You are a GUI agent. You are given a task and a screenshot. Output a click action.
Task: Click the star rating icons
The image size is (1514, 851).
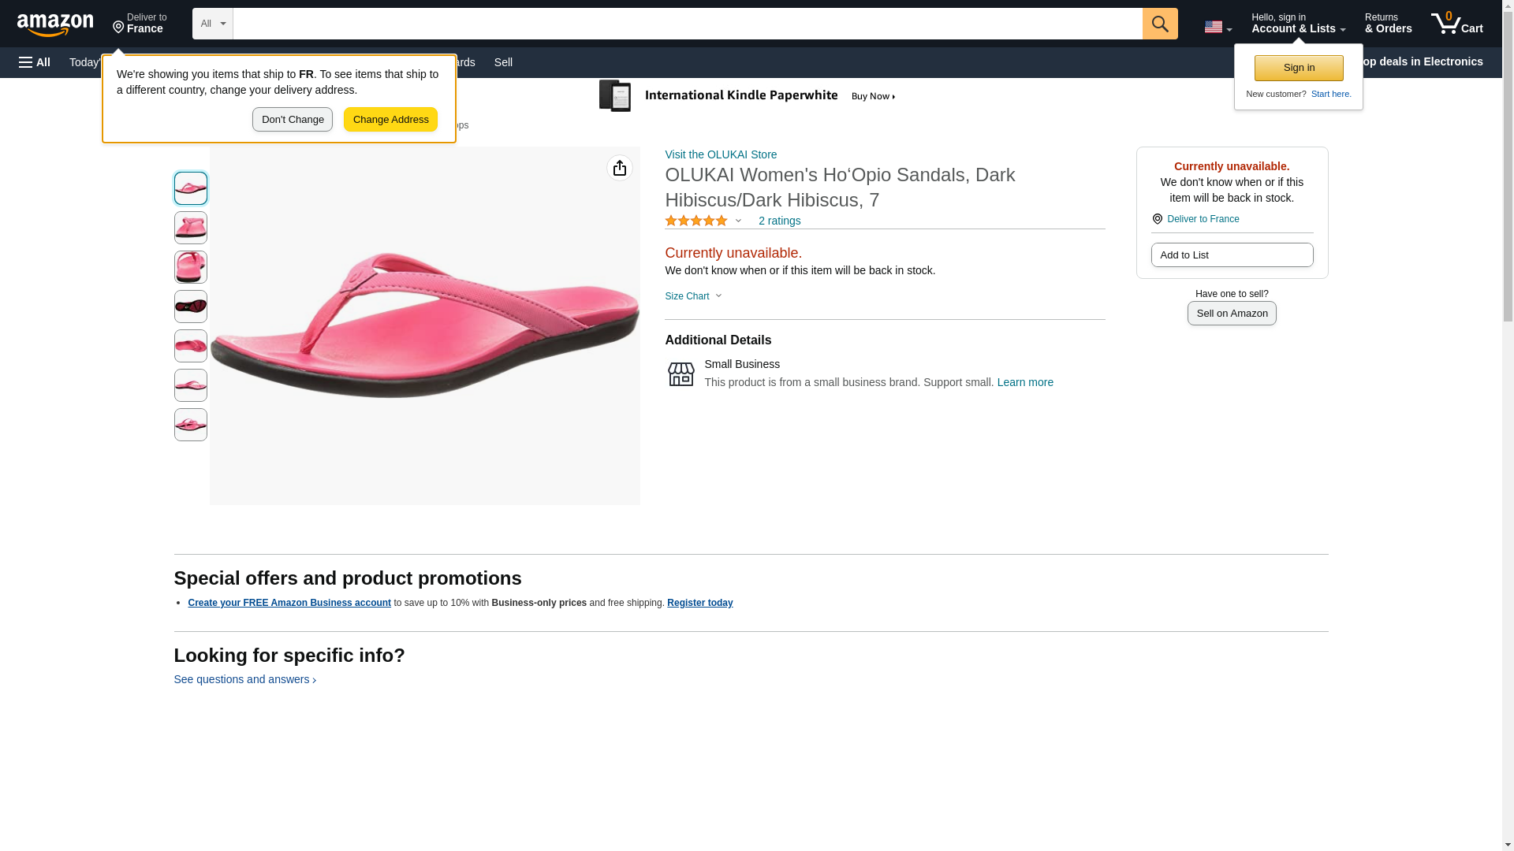point(696,221)
